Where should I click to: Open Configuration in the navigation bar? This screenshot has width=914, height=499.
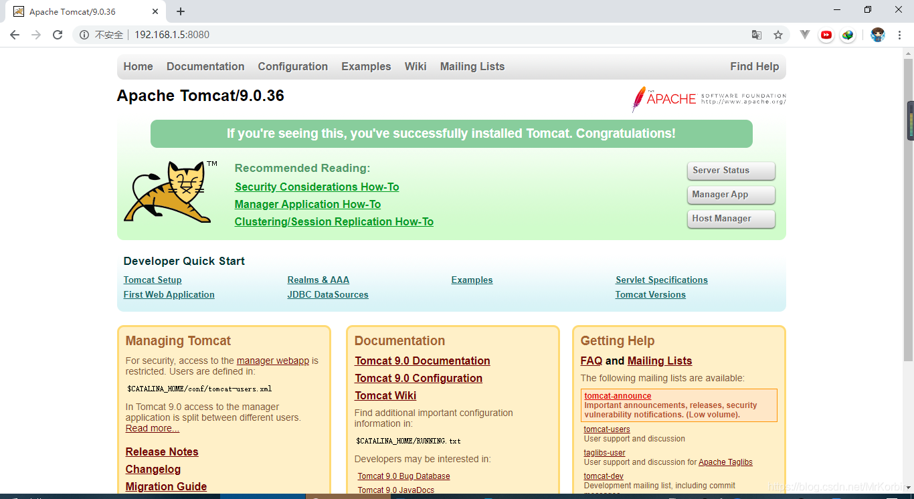pyautogui.click(x=293, y=66)
